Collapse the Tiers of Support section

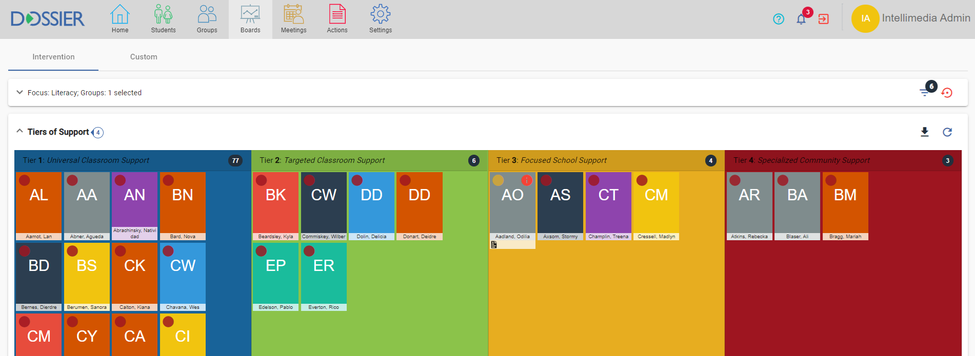tap(19, 132)
